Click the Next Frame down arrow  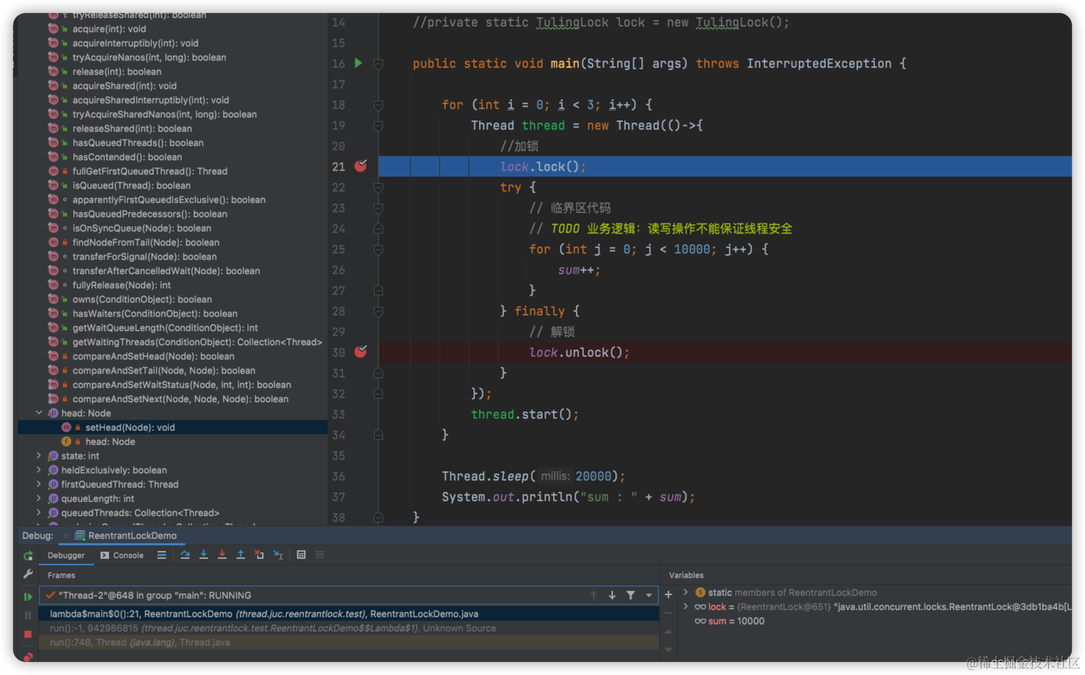pos(612,595)
